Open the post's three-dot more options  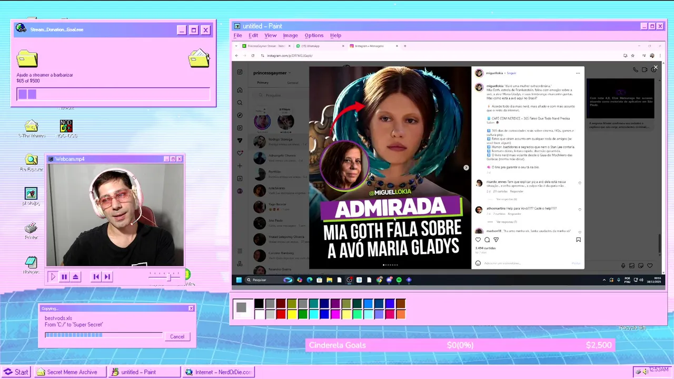click(x=578, y=73)
